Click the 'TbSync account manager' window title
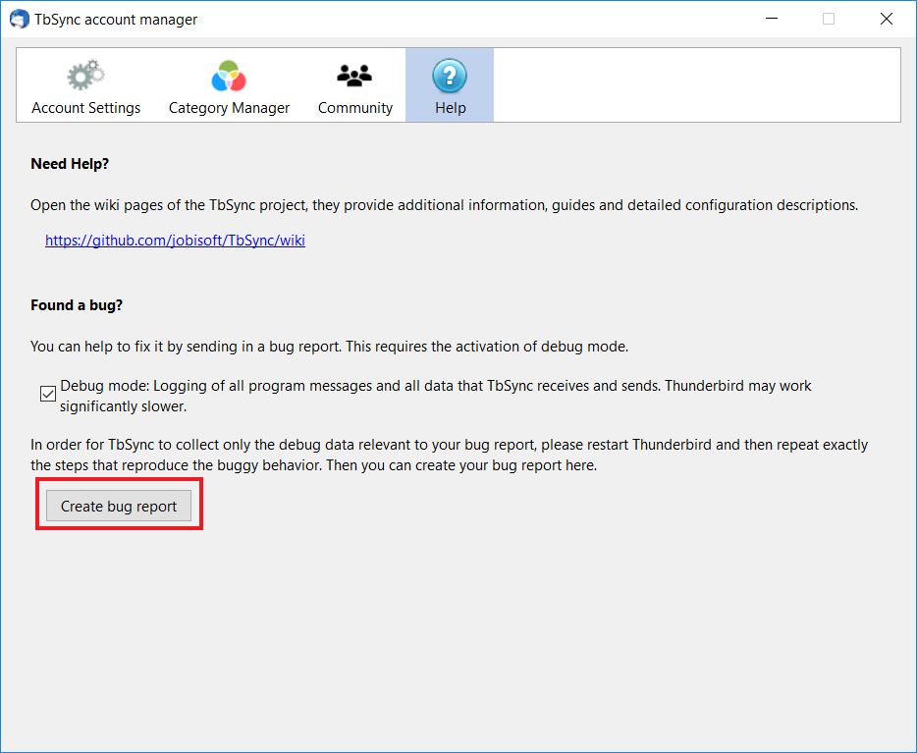 (116, 20)
